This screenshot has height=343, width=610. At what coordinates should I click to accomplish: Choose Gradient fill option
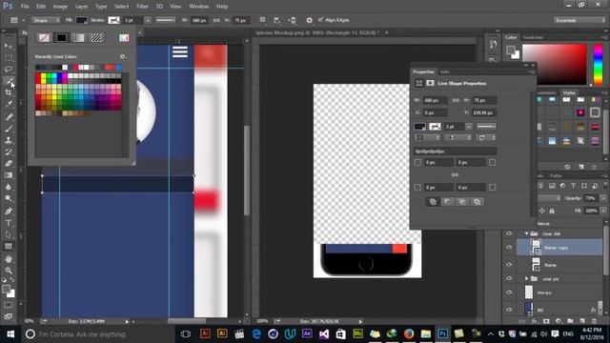(x=79, y=38)
